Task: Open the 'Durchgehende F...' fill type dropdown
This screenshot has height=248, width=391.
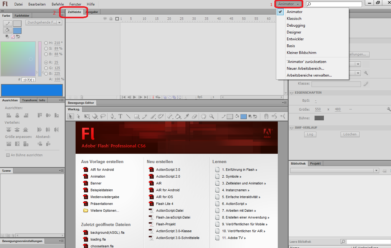Action: (x=44, y=23)
